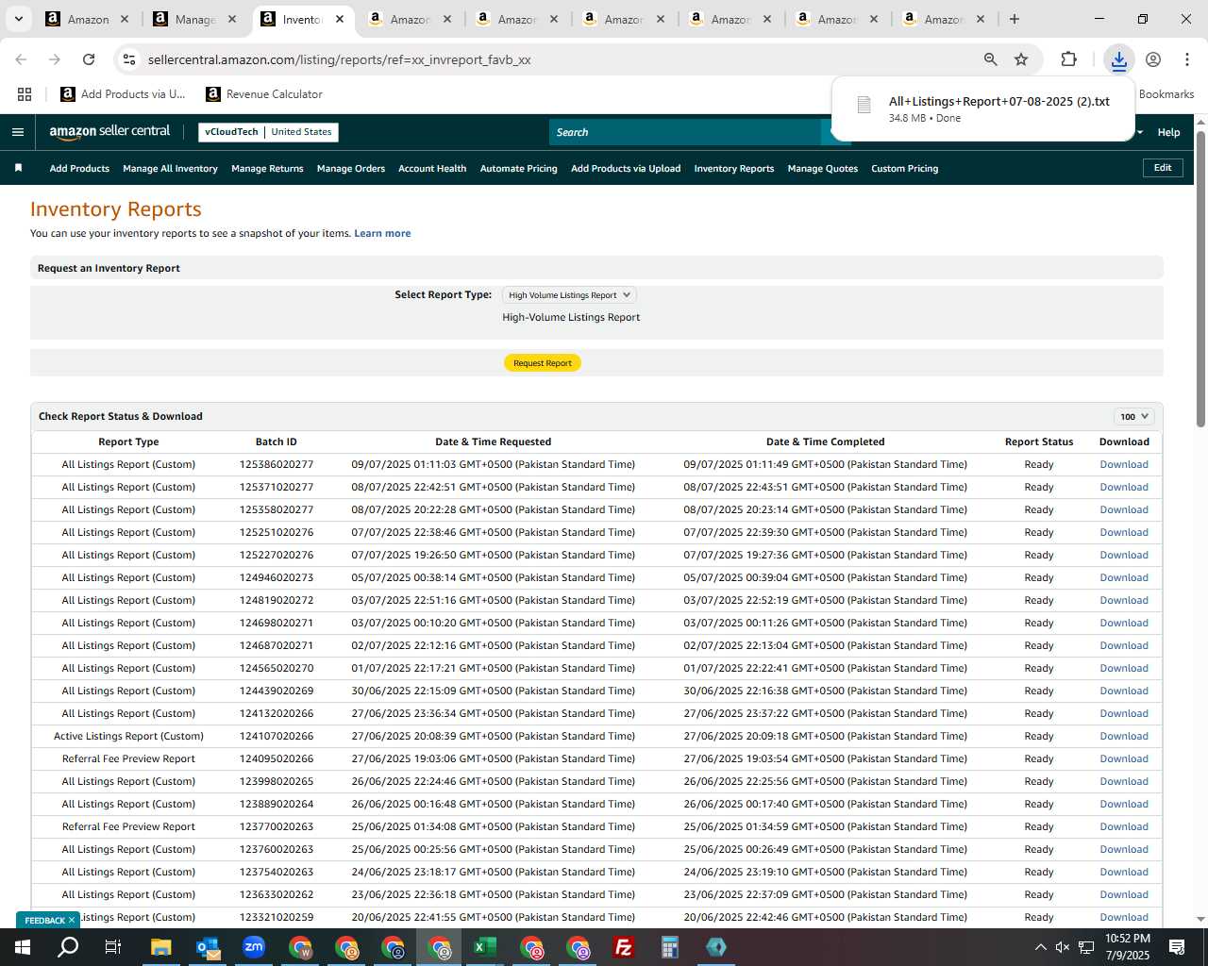
Task: Open the tab search dropdown arrow
Action: (18, 19)
